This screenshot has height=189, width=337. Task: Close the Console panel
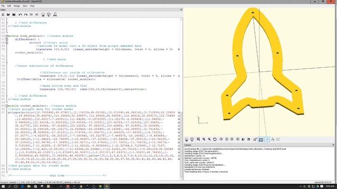(x=333, y=145)
